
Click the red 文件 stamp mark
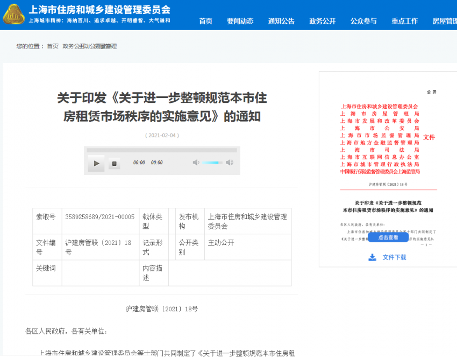pyautogui.click(x=429, y=137)
